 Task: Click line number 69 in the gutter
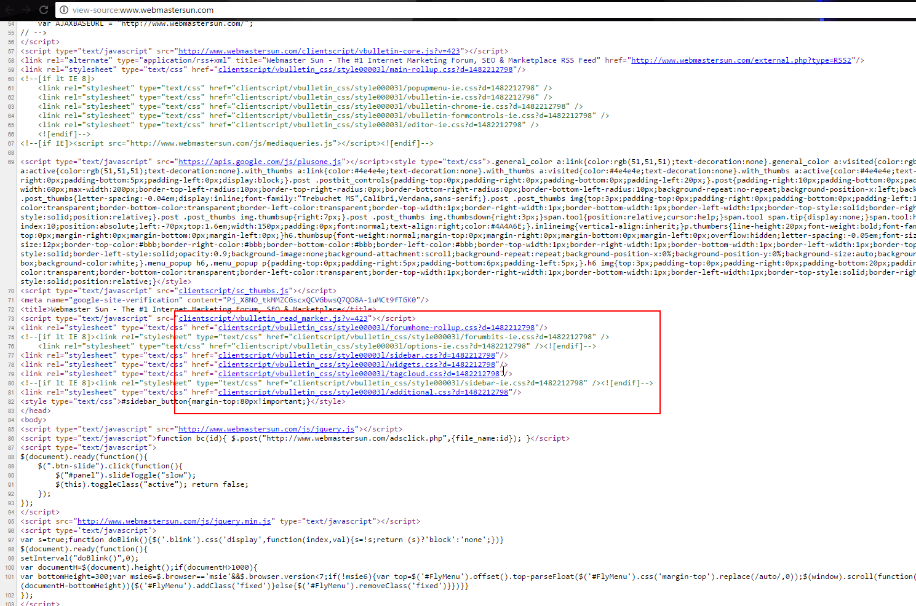pyautogui.click(x=10, y=162)
